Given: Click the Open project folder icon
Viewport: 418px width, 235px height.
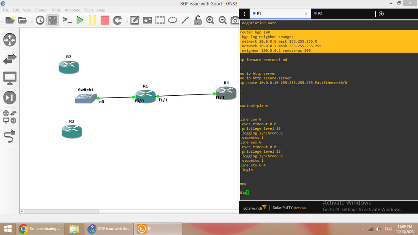Looking at the screenshot, I should point(23,20).
